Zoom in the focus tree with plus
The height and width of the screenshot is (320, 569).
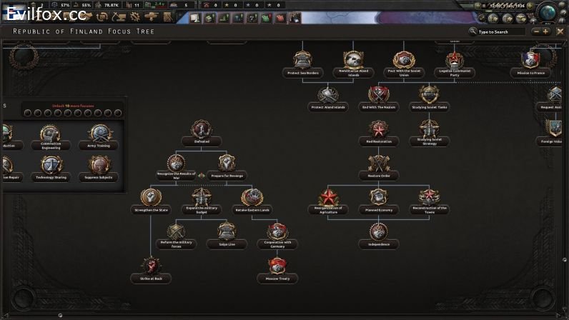coord(546,31)
